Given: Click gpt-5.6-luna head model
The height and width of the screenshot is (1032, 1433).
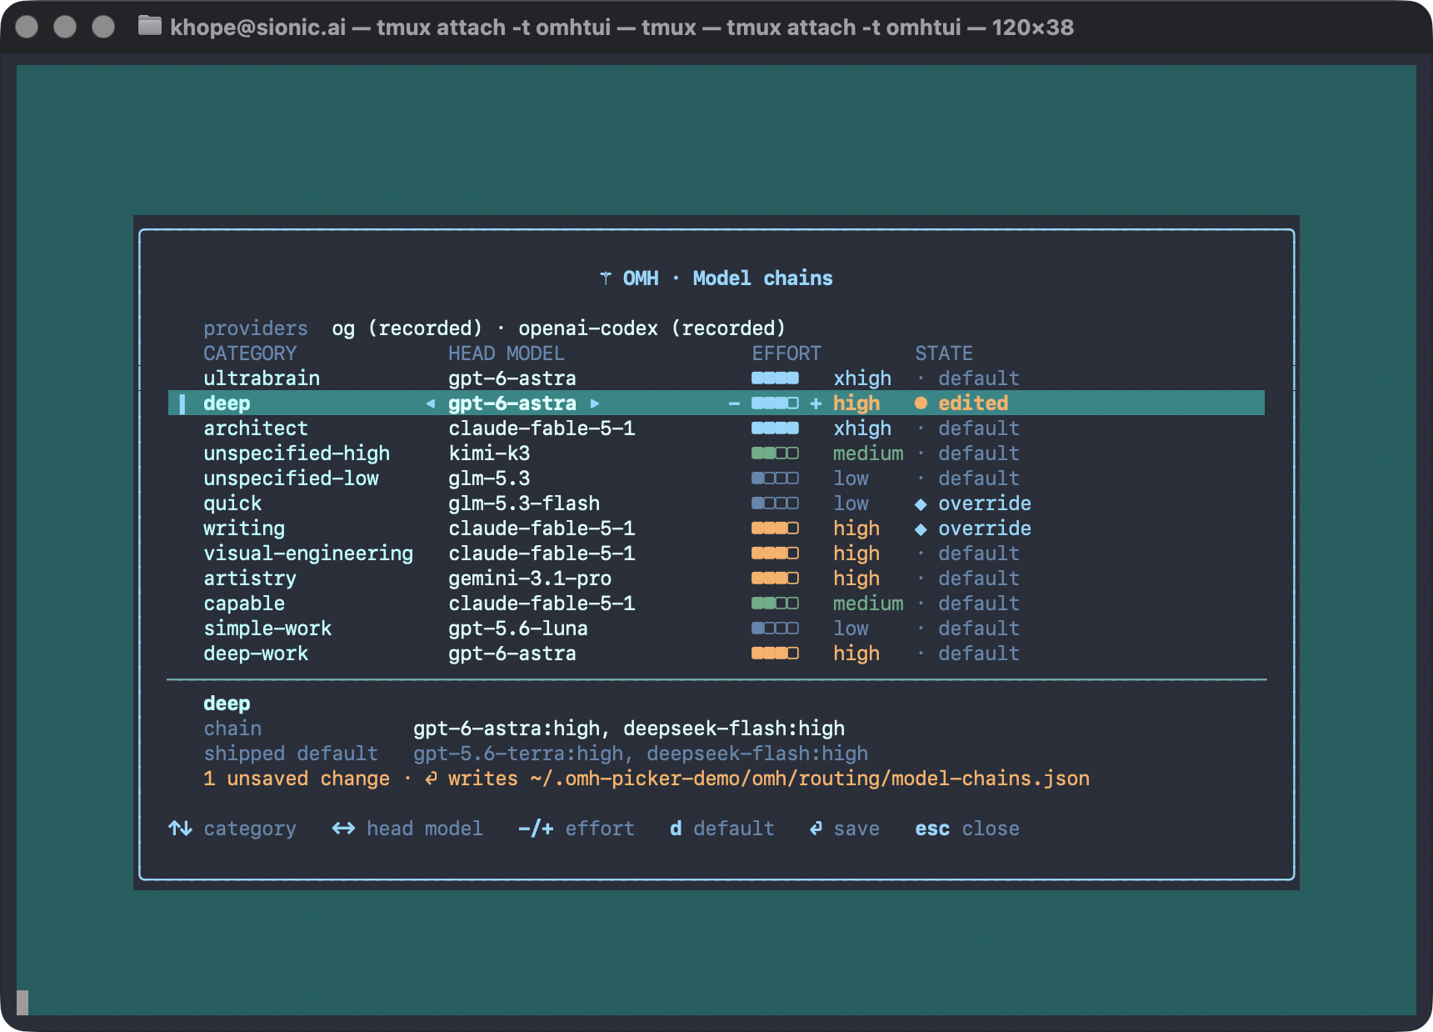Looking at the screenshot, I should click(518, 629).
